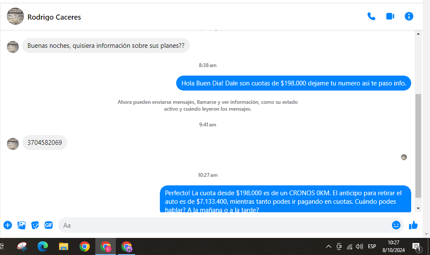Click the page scrollbar down arrow
This screenshot has width=430, height=255.
(426, 234)
